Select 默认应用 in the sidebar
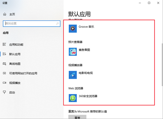The height and width of the screenshot is (119, 163). point(15,54)
